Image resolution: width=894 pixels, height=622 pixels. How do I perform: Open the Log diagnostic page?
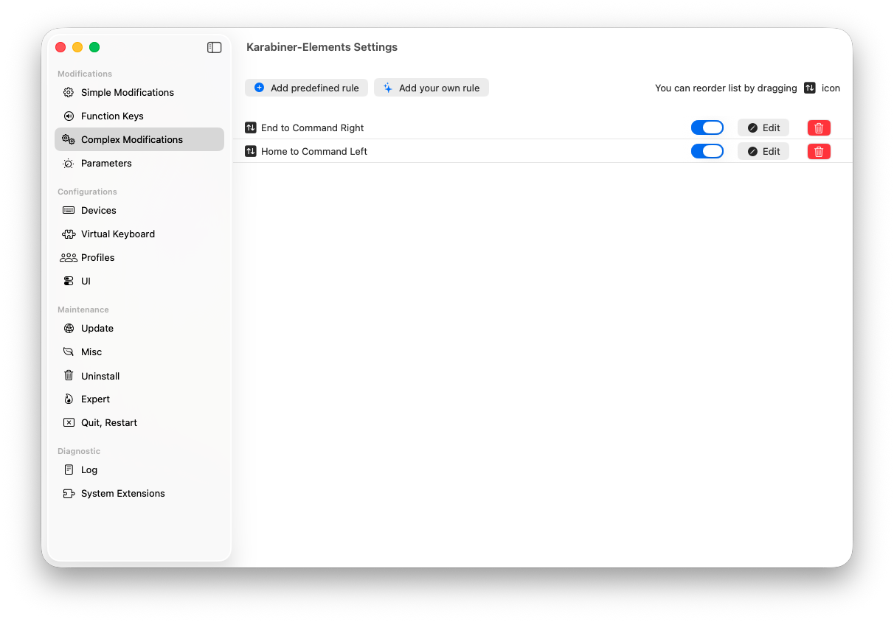[x=89, y=469]
